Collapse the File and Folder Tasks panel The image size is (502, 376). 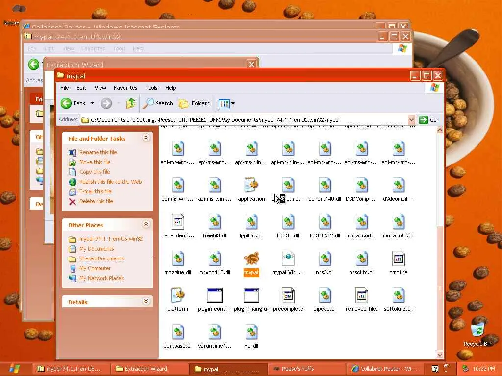click(x=146, y=138)
